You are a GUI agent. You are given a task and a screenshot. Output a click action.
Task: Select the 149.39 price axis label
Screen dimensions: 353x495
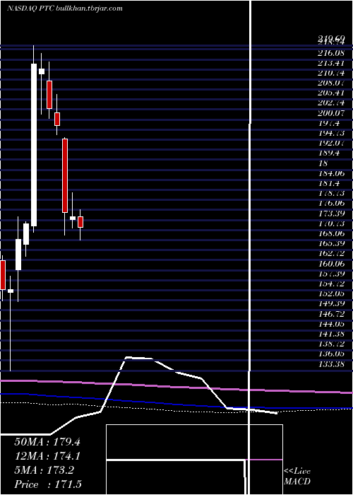coord(331,303)
